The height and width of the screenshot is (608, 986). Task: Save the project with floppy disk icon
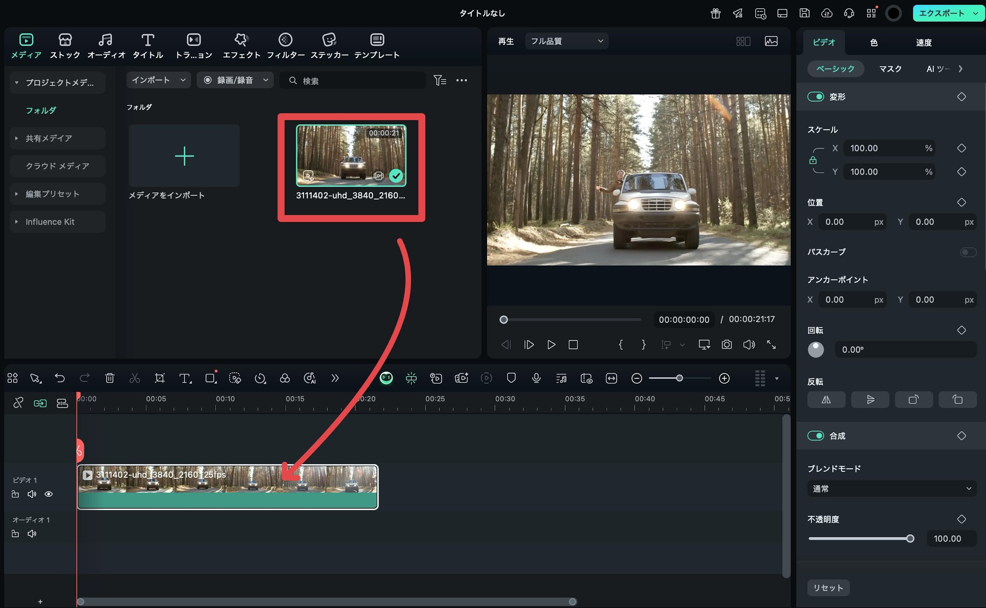tap(804, 13)
